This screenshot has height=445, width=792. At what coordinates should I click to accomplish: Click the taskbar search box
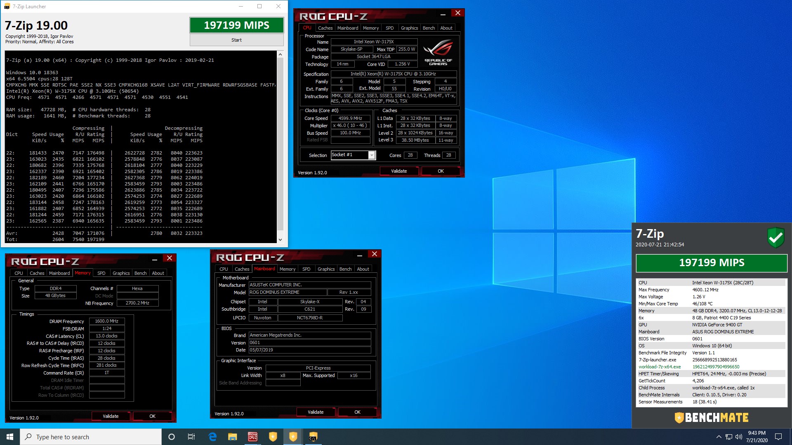91,437
